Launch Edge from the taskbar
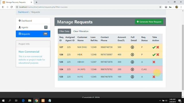This screenshot has height=103, width=184. 23,100
